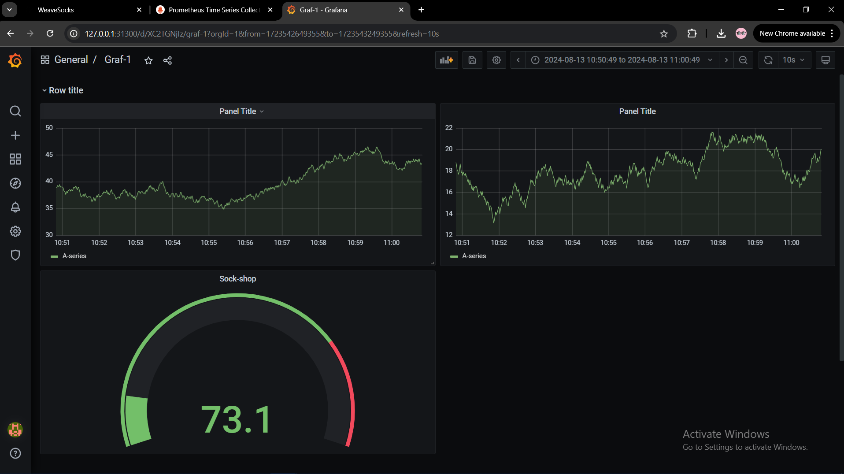
Task: Open Chrome downloads icon
Action: pyautogui.click(x=721, y=33)
